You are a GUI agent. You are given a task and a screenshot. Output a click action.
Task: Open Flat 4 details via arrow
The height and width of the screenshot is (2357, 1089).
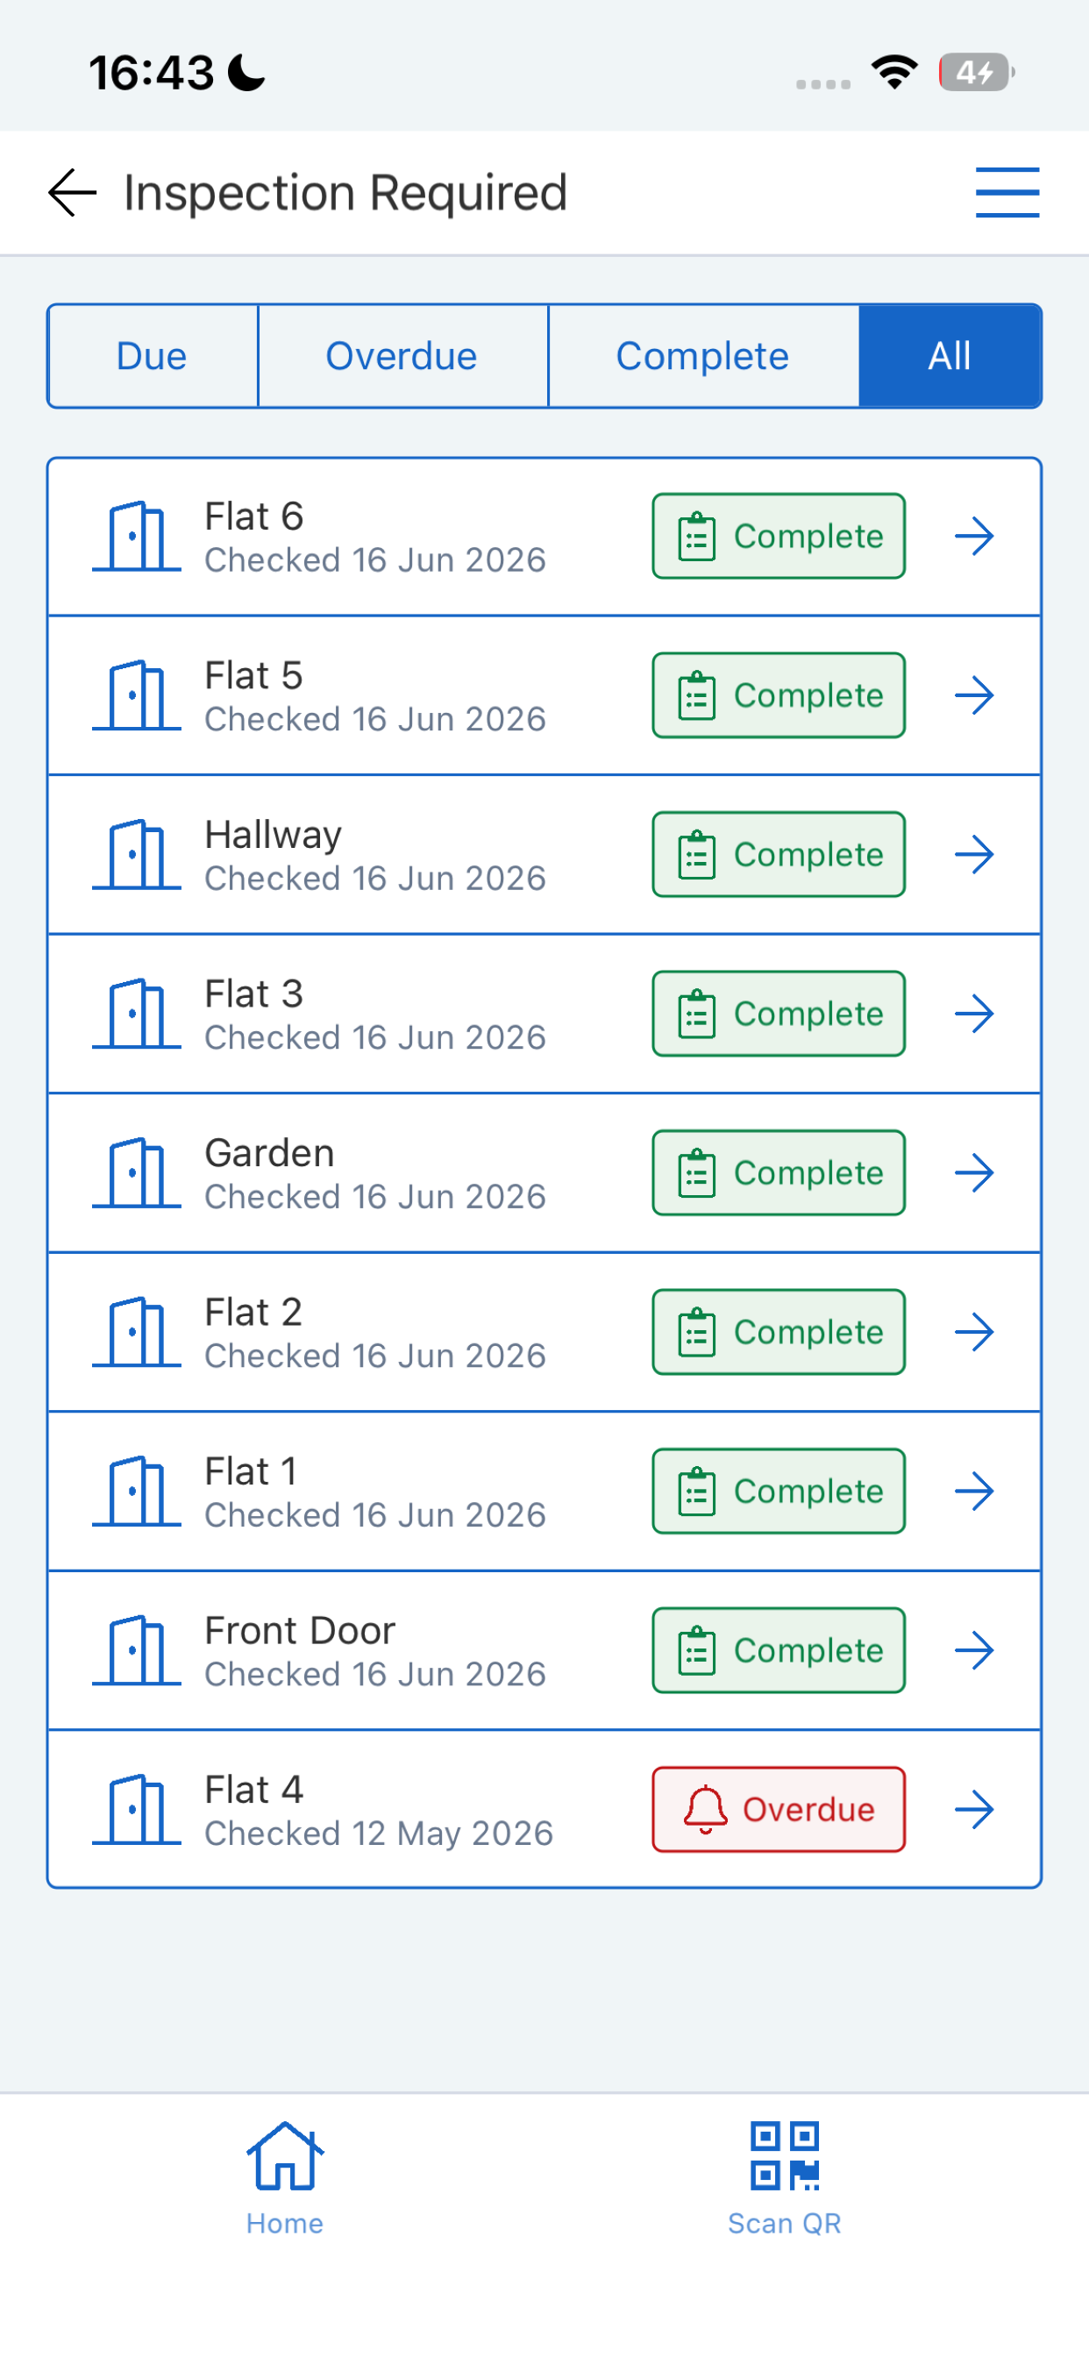point(973,1810)
